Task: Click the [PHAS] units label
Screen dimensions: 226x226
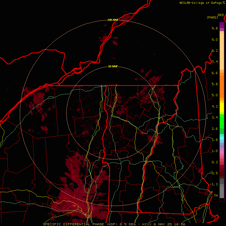Action: (212, 18)
